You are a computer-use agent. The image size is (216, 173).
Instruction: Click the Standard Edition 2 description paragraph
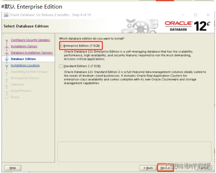(135, 78)
